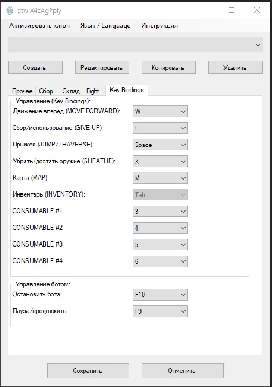Viewport: 272px width, 387px height.
Task: Click the CONSUMABLE #4 label
Action: pyautogui.click(x=37, y=261)
